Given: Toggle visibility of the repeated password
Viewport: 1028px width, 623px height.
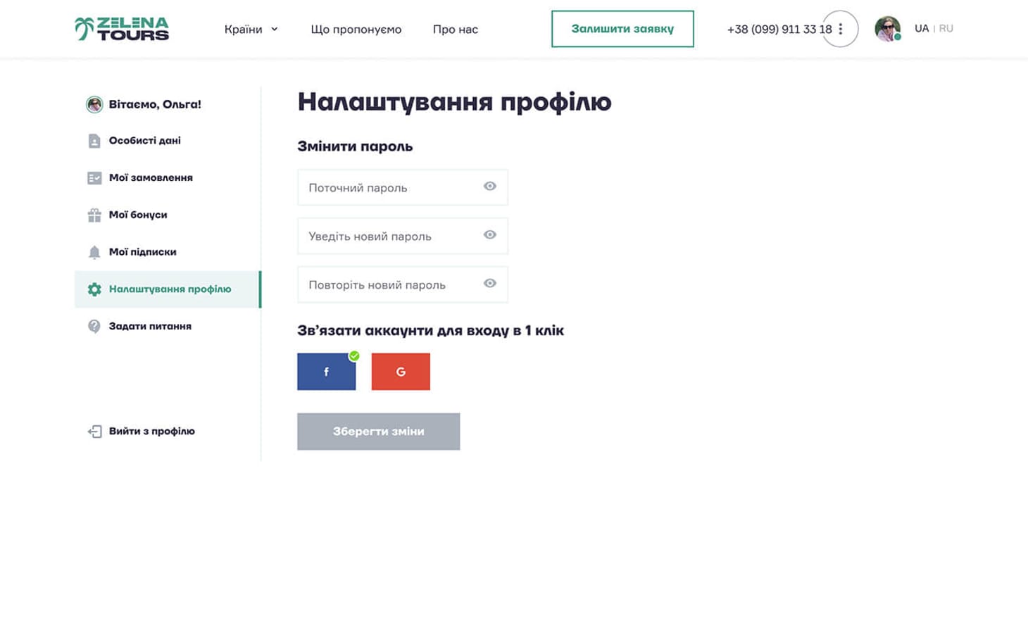Looking at the screenshot, I should pyautogui.click(x=489, y=284).
